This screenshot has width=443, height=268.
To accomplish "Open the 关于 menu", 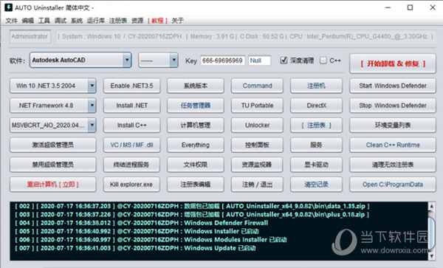I will coord(178,21).
